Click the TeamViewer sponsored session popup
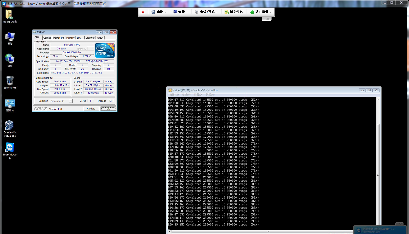Viewport: 409px width, 234px height. coord(380,230)
